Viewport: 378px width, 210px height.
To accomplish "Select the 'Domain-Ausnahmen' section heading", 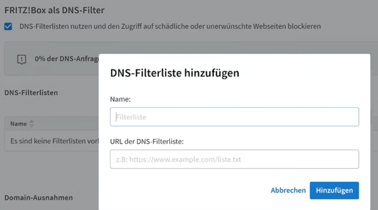I will [38, 198].
